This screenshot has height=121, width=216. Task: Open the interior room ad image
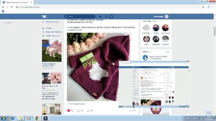click(x=52, y=109)
